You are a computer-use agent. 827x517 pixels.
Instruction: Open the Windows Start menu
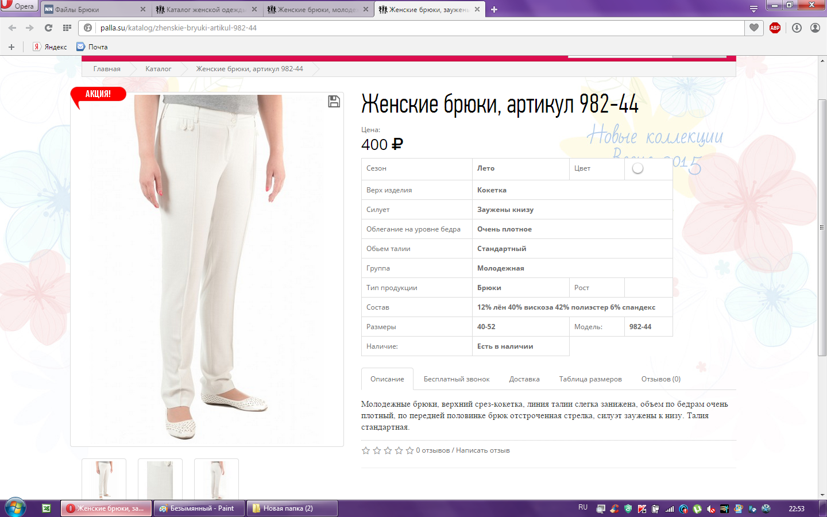tap(16, 508)
